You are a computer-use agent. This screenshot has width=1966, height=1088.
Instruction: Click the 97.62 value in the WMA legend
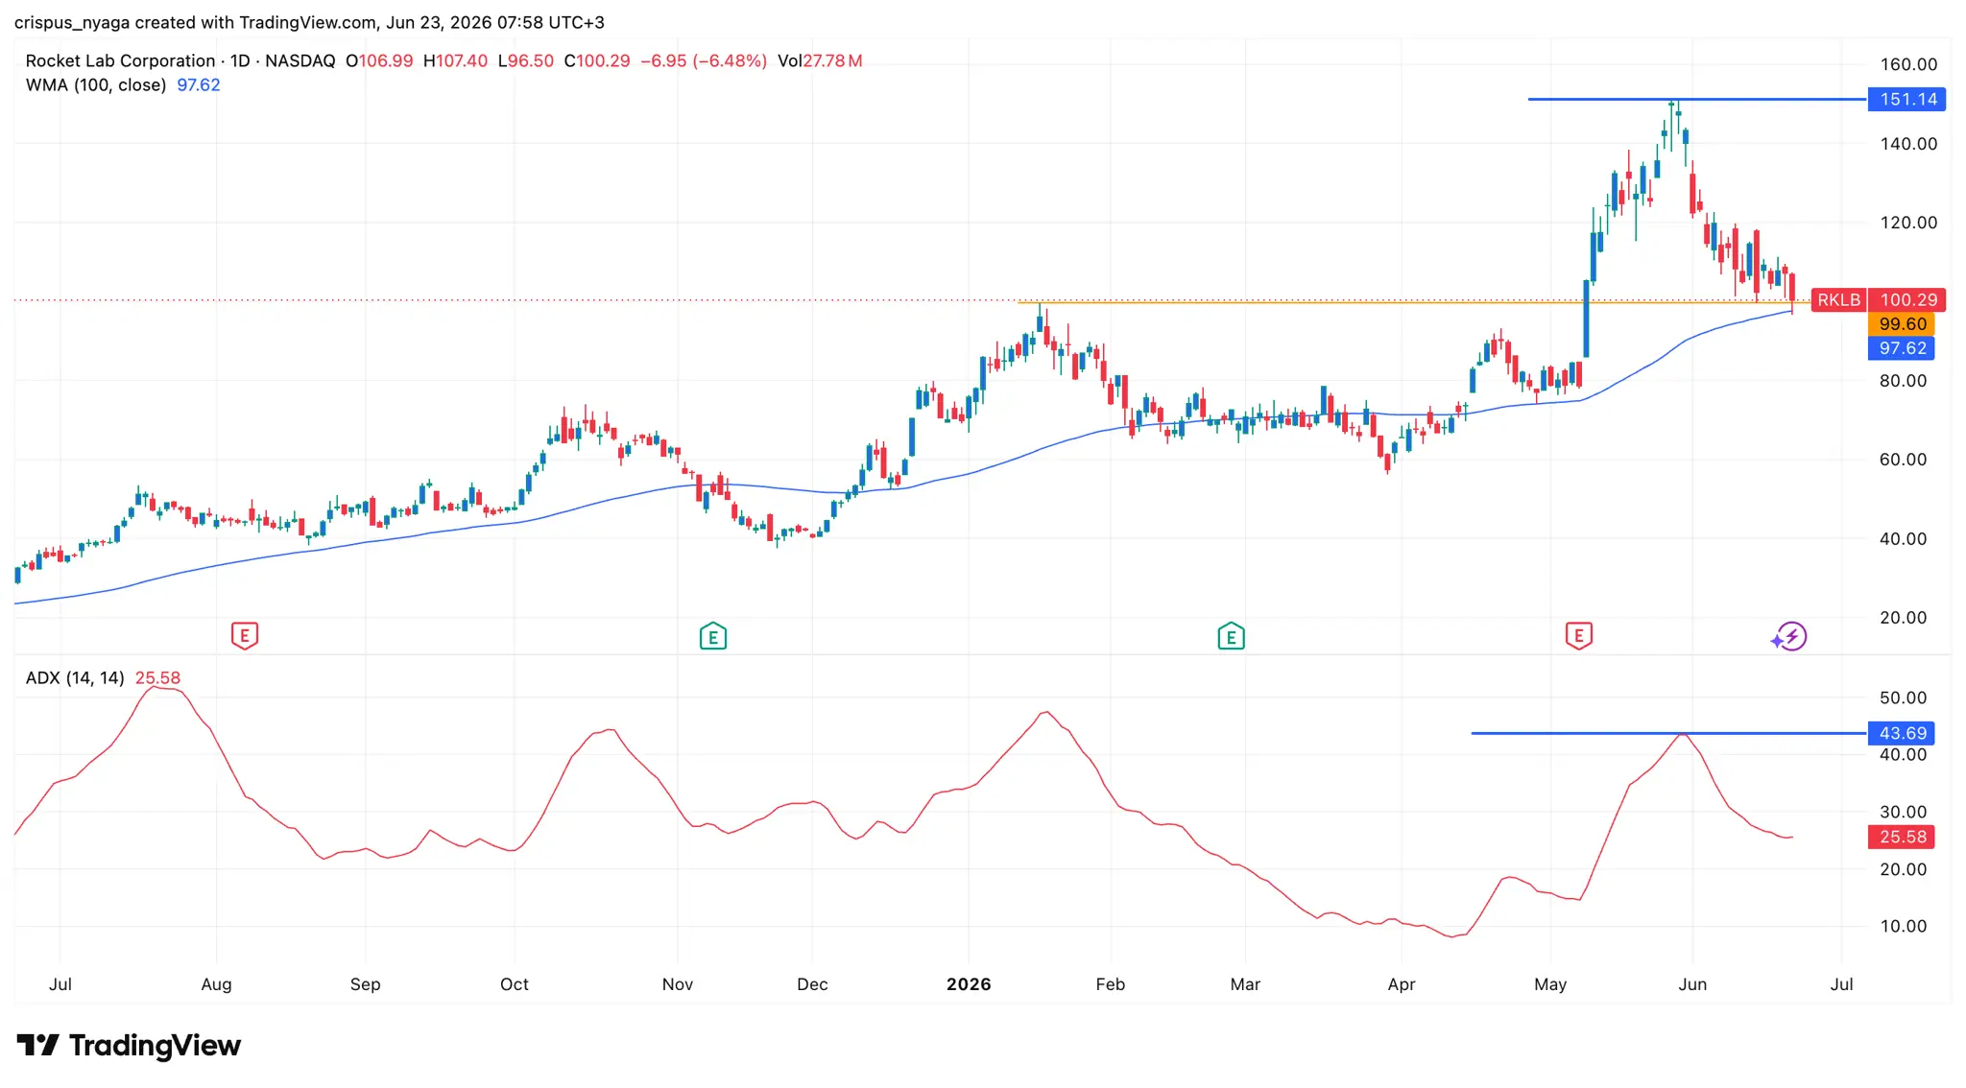199,84
